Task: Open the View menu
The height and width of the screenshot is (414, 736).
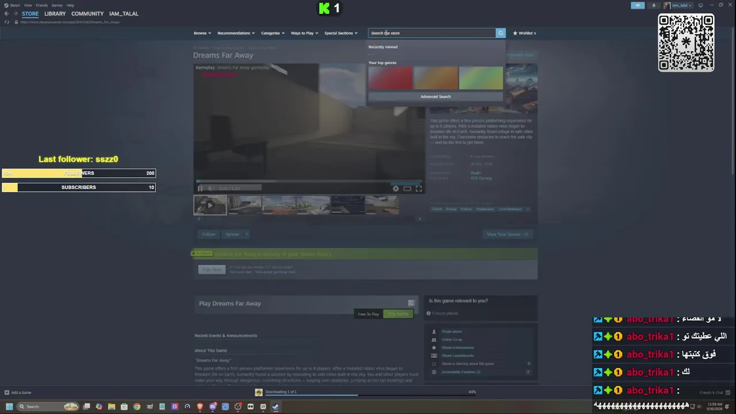Action: [28, 5]
